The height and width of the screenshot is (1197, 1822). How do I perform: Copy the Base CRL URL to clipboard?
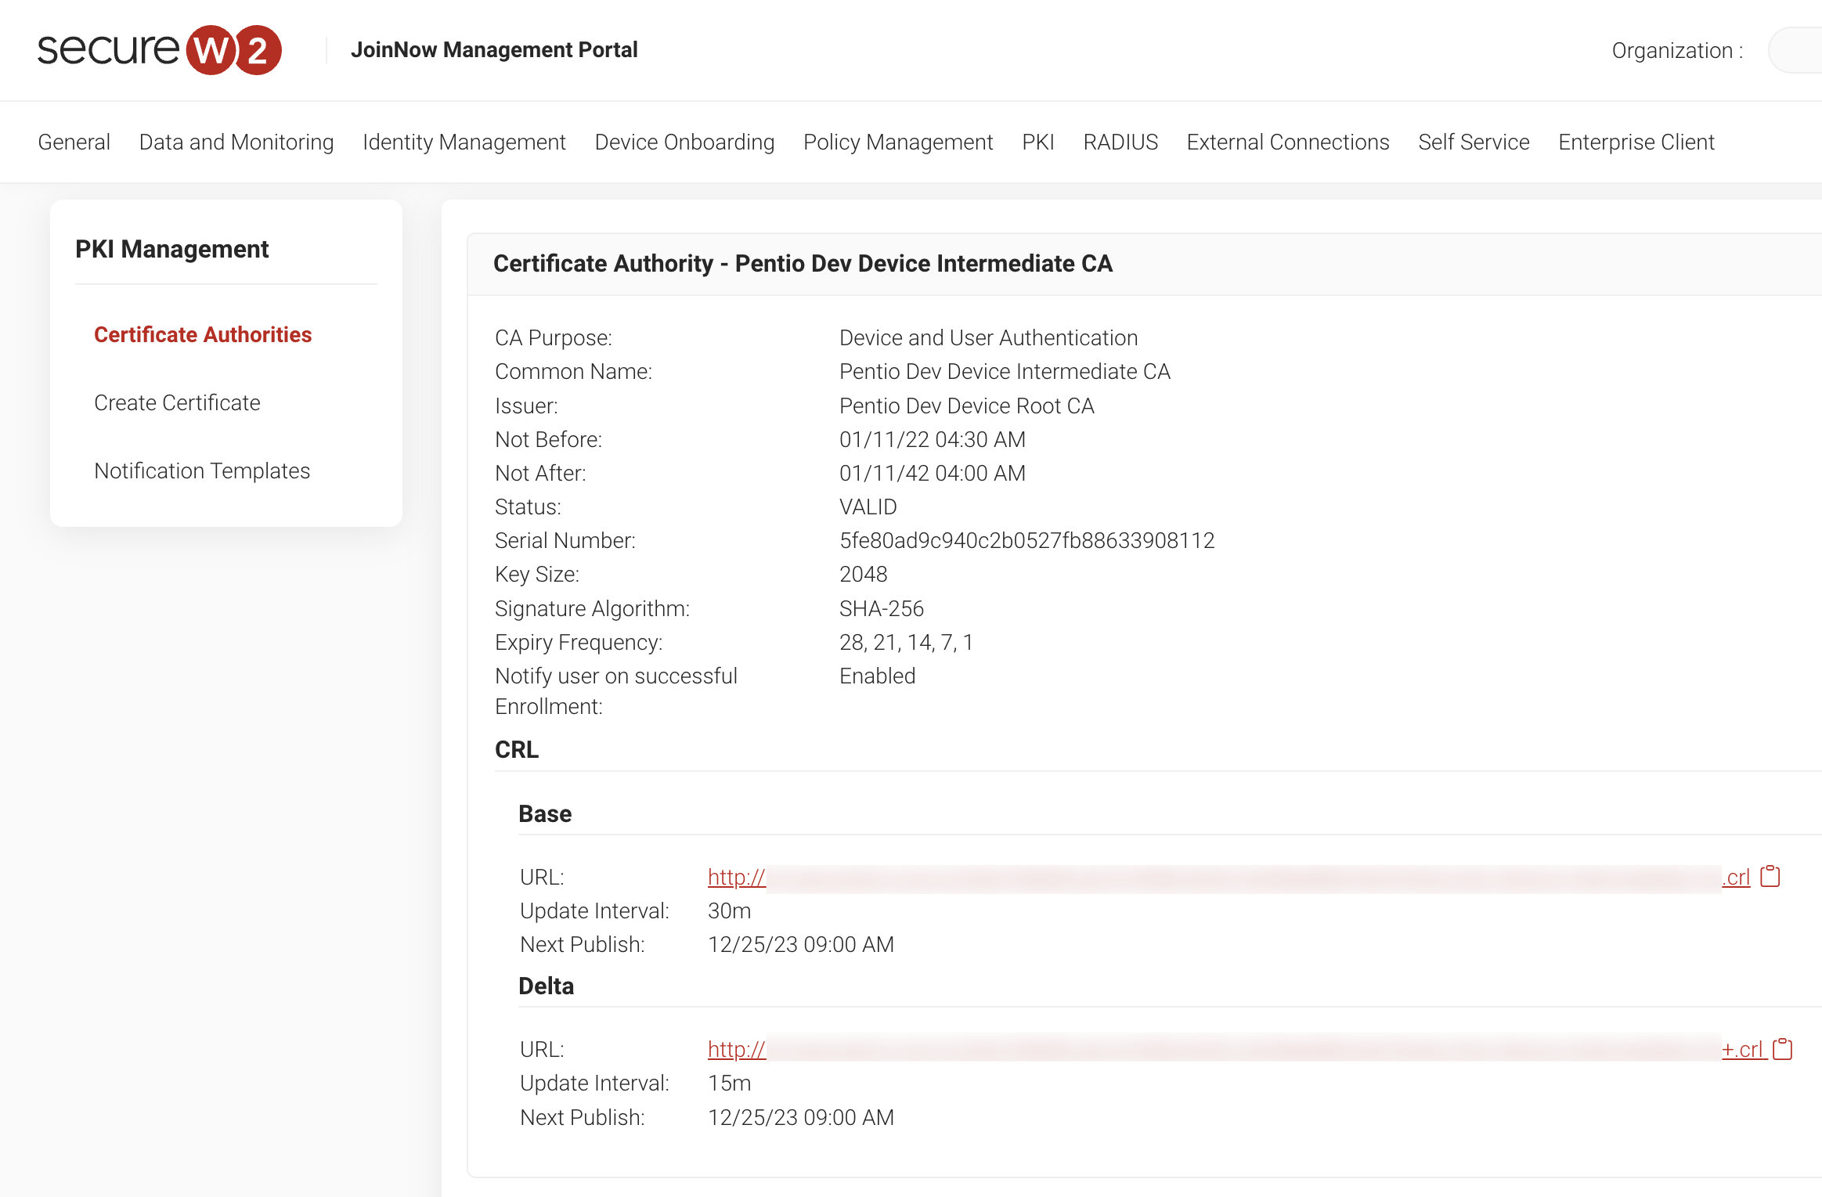tap(1770, 876)
